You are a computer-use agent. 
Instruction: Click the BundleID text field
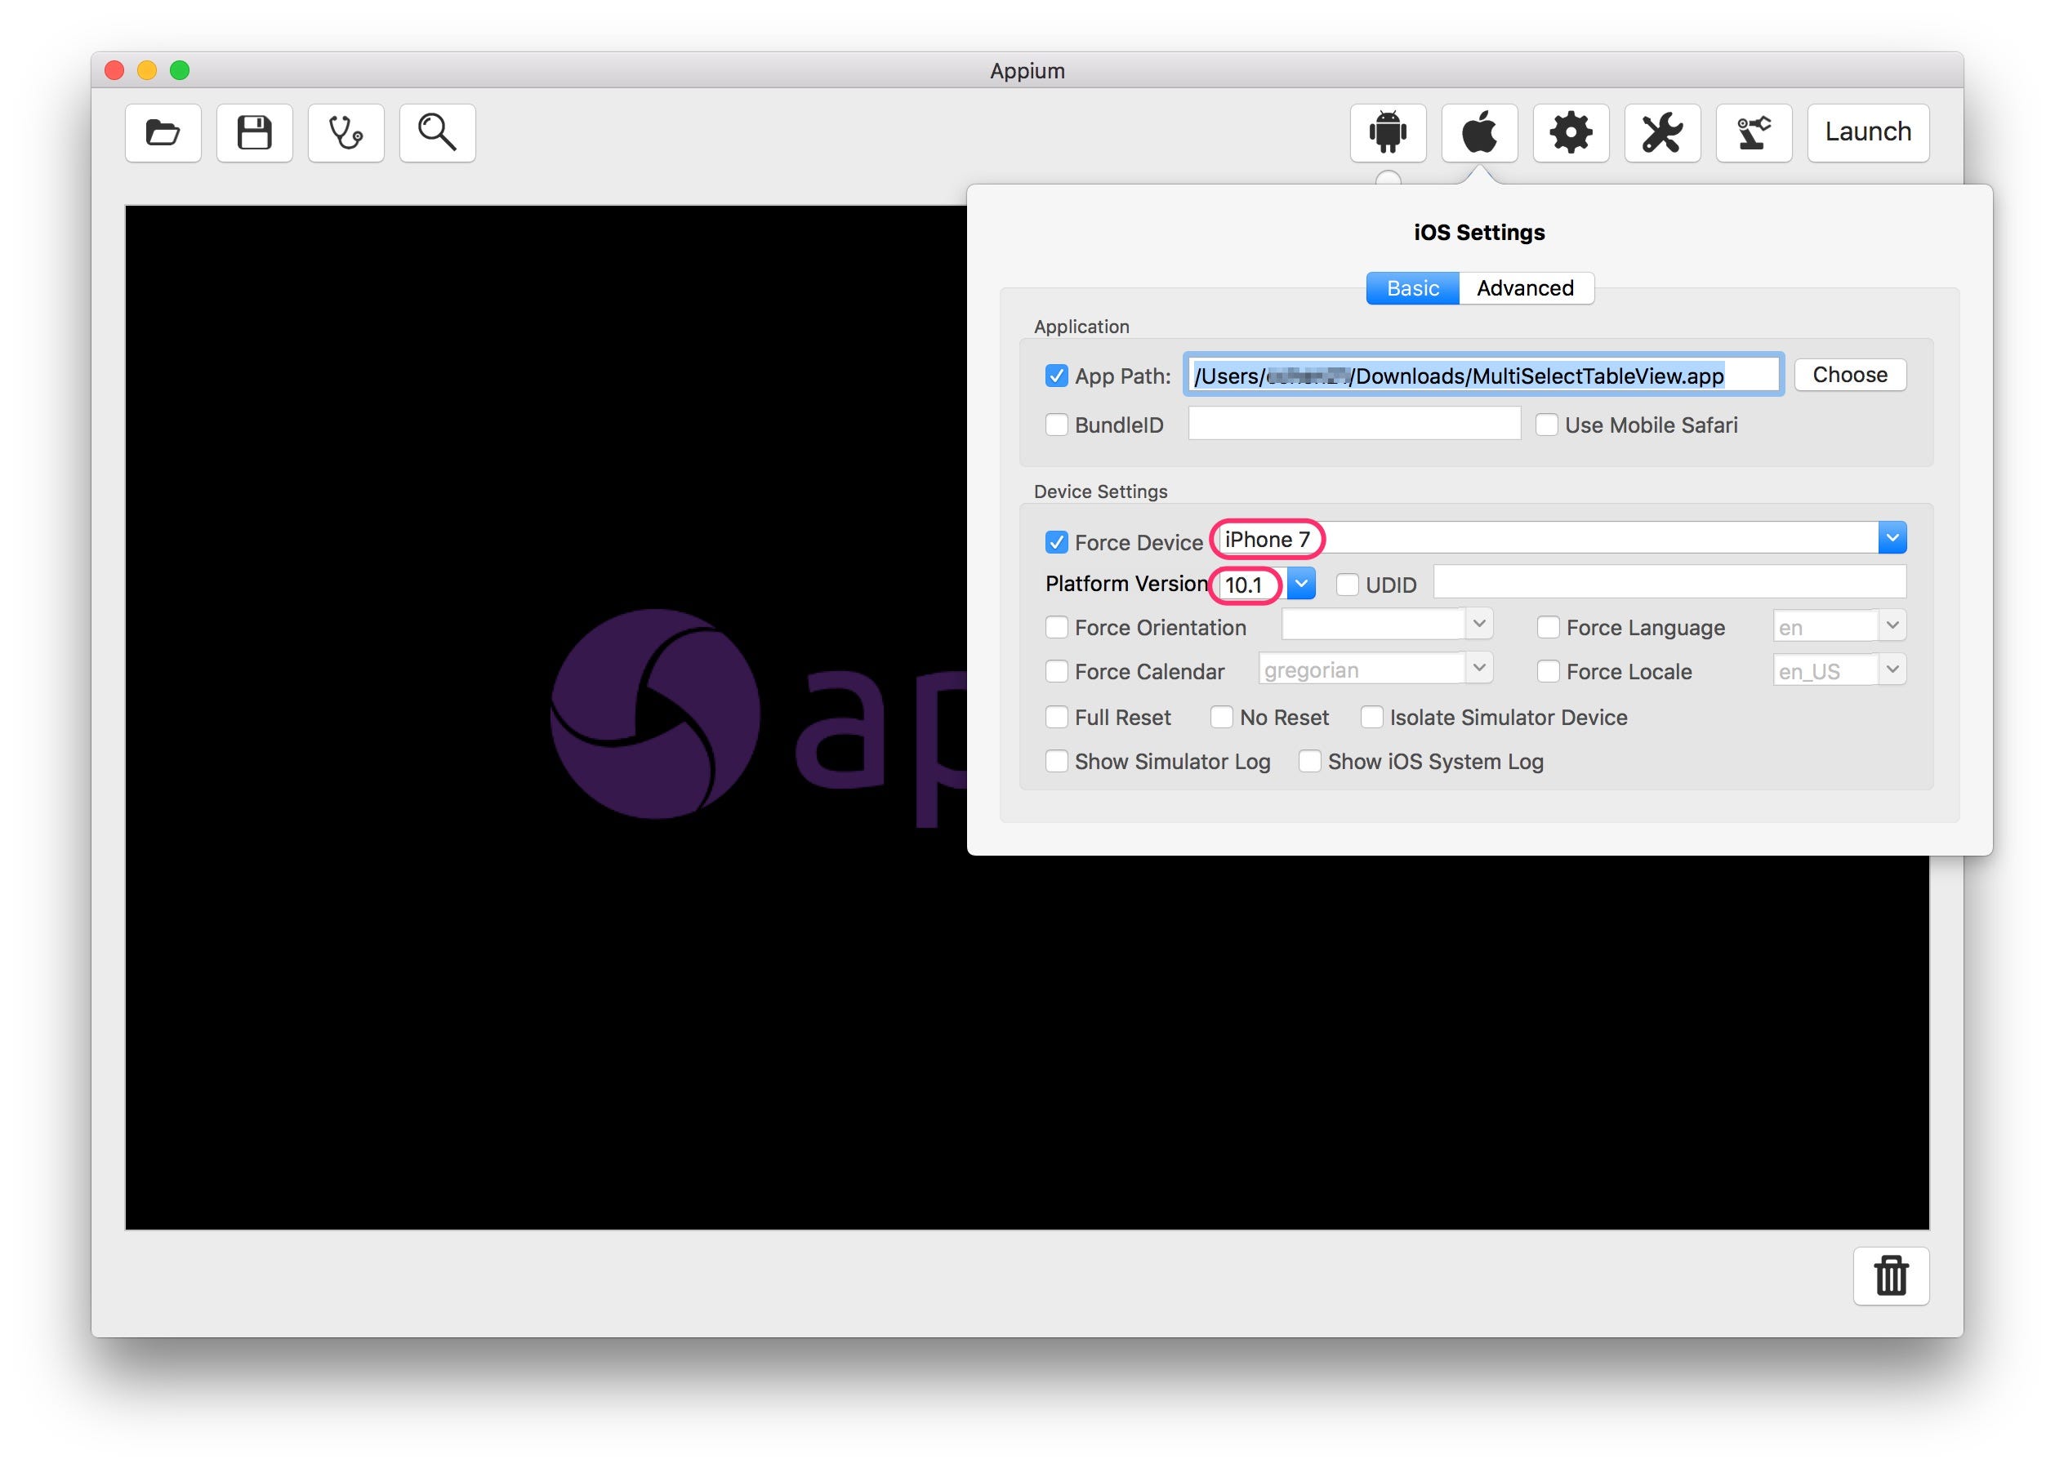(x=1353, y=424)
